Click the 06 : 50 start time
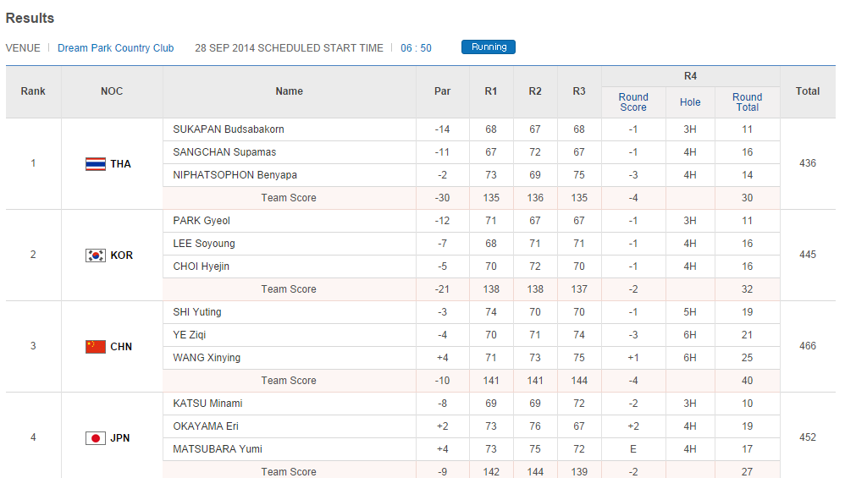The image size is (845, 478). click(416, 48)
